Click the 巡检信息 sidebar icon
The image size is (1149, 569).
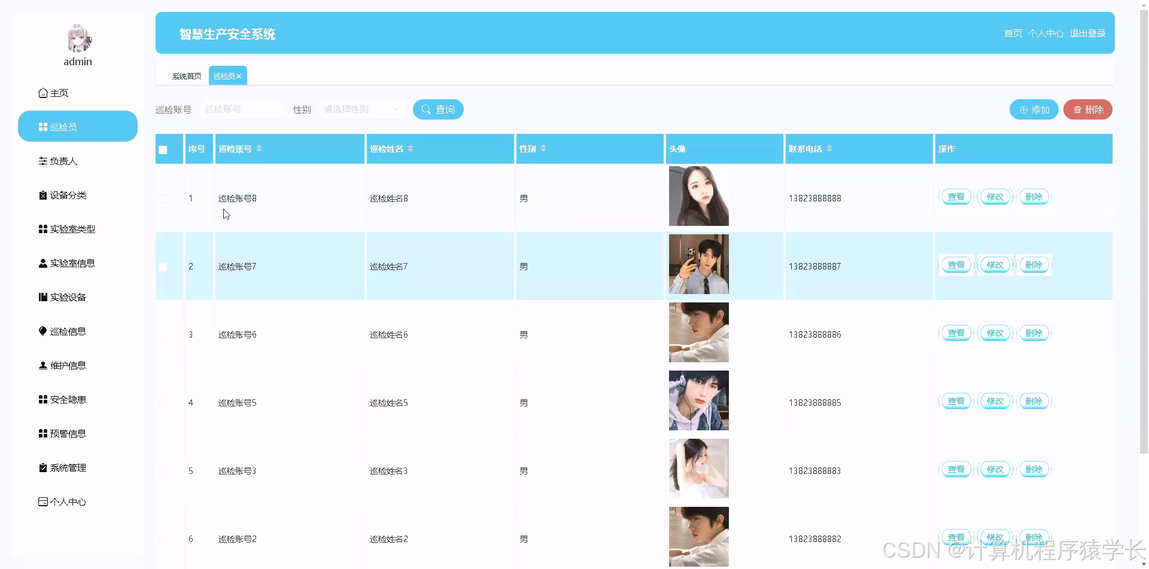click(x=42, y=331)
